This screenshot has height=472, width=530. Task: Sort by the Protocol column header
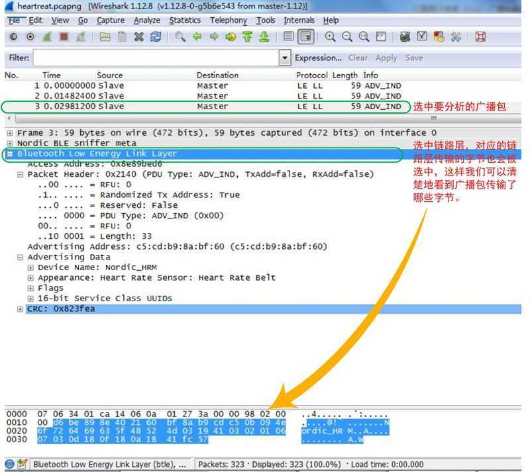point(311,75)
